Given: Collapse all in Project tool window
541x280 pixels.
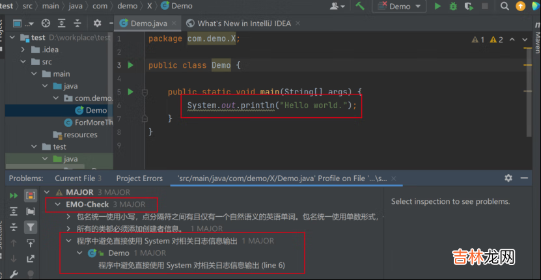Looking at the screenshot, I should point(77,23).
